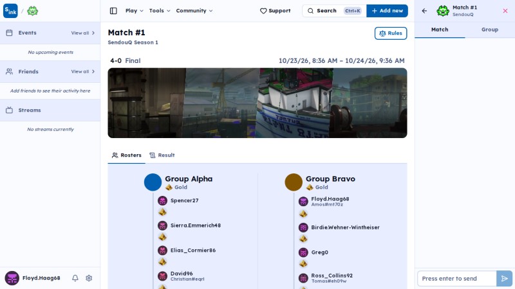Click Floyd.Haag68 username in sidebar footer
This screenshot has width=515, height=289.
pos(41,278)
